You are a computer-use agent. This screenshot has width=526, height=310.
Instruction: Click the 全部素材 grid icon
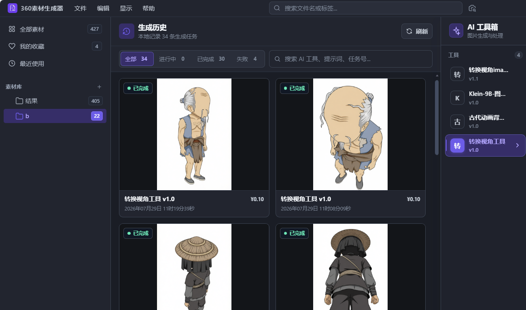coord(12,29)
